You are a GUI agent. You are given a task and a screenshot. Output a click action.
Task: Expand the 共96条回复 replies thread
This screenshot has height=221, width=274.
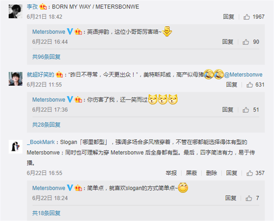pyautogui.click(x=46, y=57)
